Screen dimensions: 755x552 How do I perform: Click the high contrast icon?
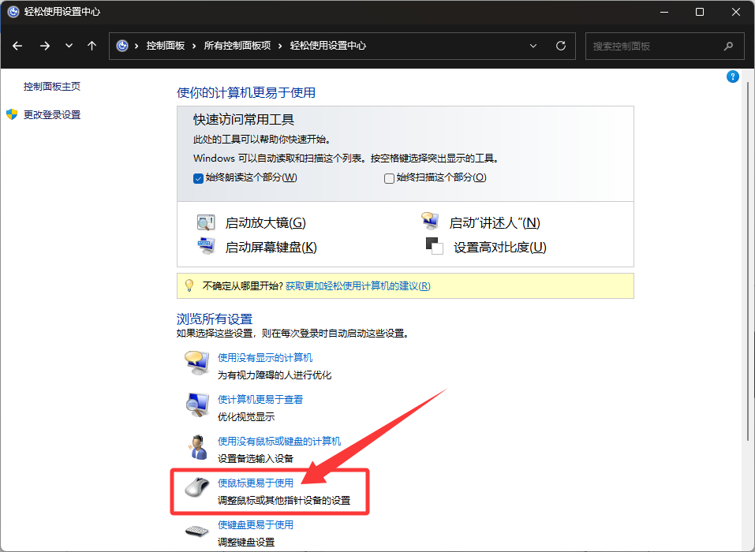tap(434, 247)
